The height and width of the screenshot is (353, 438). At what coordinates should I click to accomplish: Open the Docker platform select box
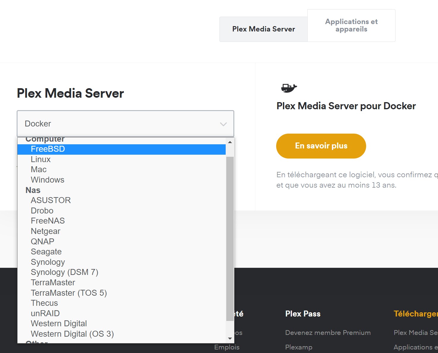125,124
